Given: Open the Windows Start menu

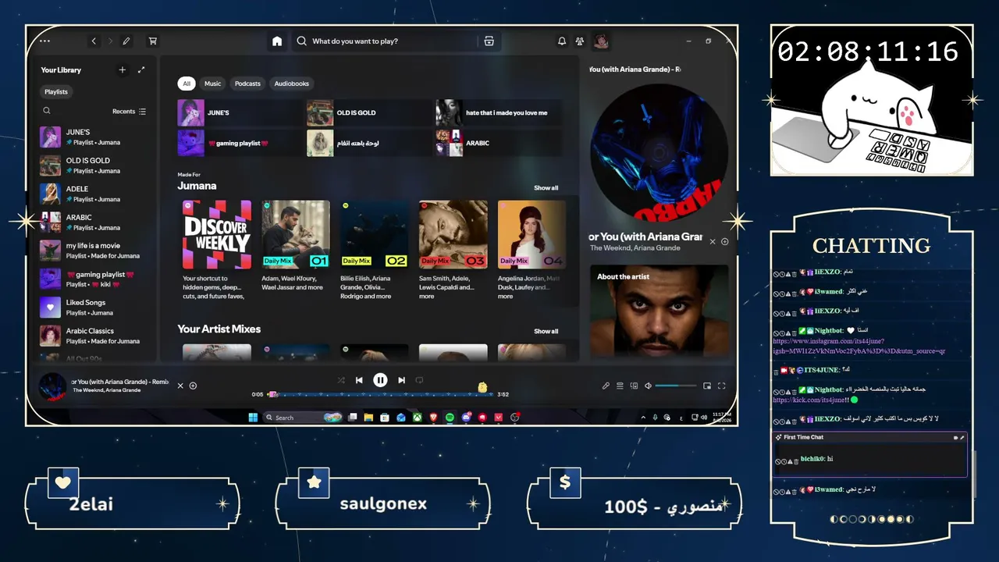Looking at the screenshot, I should [x=253, y=418].
